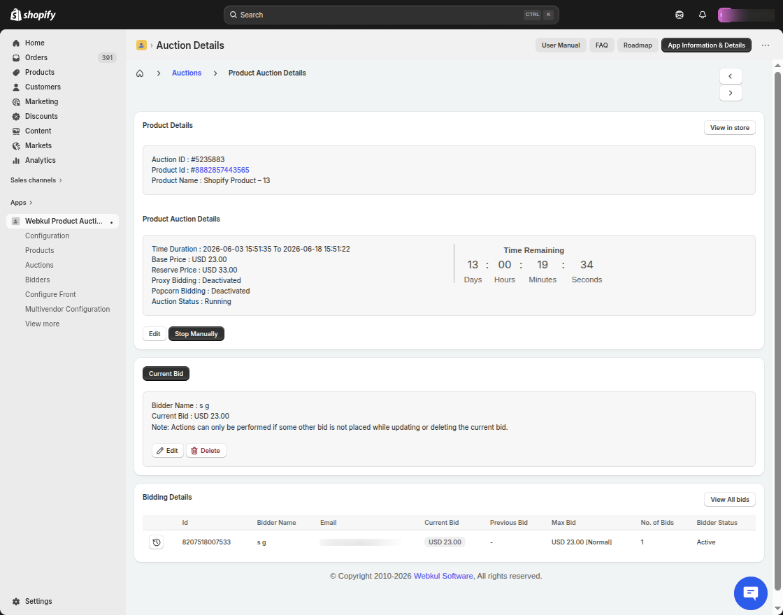Click the Customers person icon

[16, 87]
